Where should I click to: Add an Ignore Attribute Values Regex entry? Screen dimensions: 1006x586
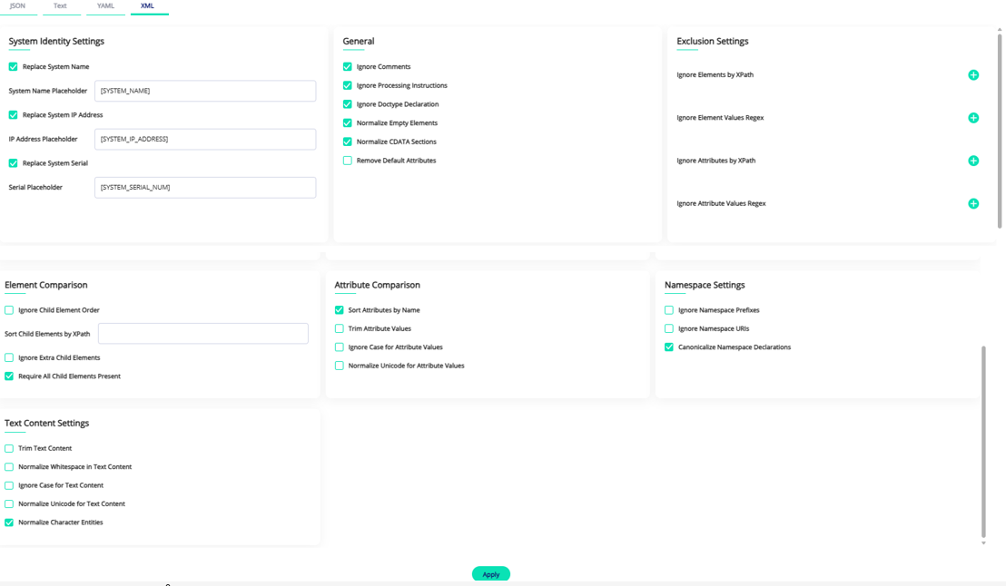click(x=973, y=204)
